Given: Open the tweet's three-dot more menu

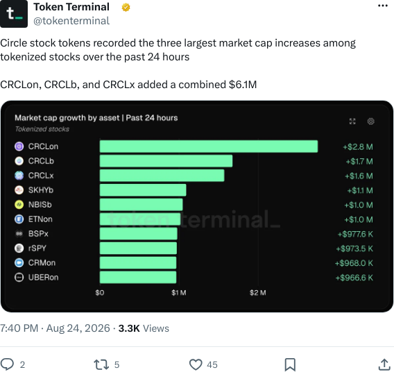Looking at the screenshot, I should (x=383, y=6).
